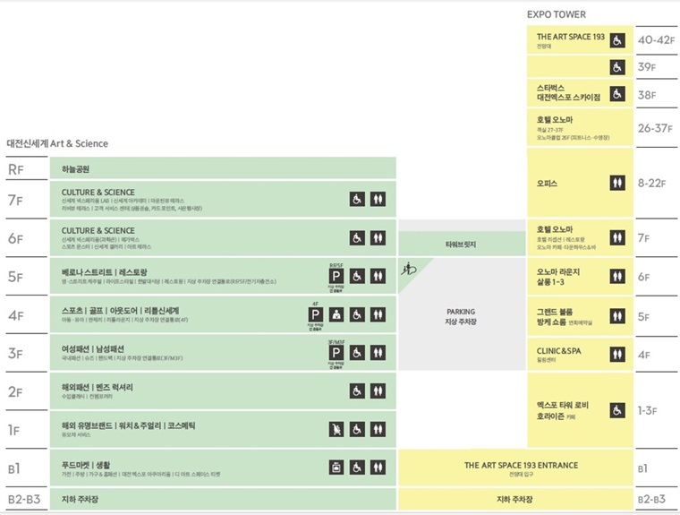Click the restroom icon on 6F Culture & Science
This screenshot has height=515, width=680.
pyautogui.click(x=378, y=238)
